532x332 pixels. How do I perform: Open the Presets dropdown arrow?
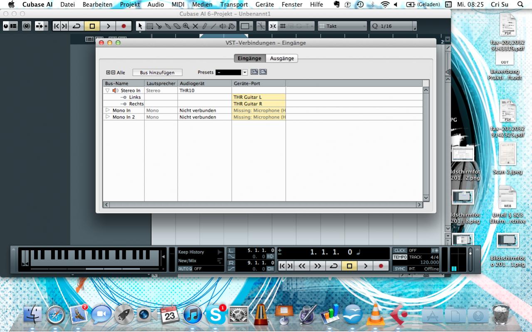(x=245, y=72)
